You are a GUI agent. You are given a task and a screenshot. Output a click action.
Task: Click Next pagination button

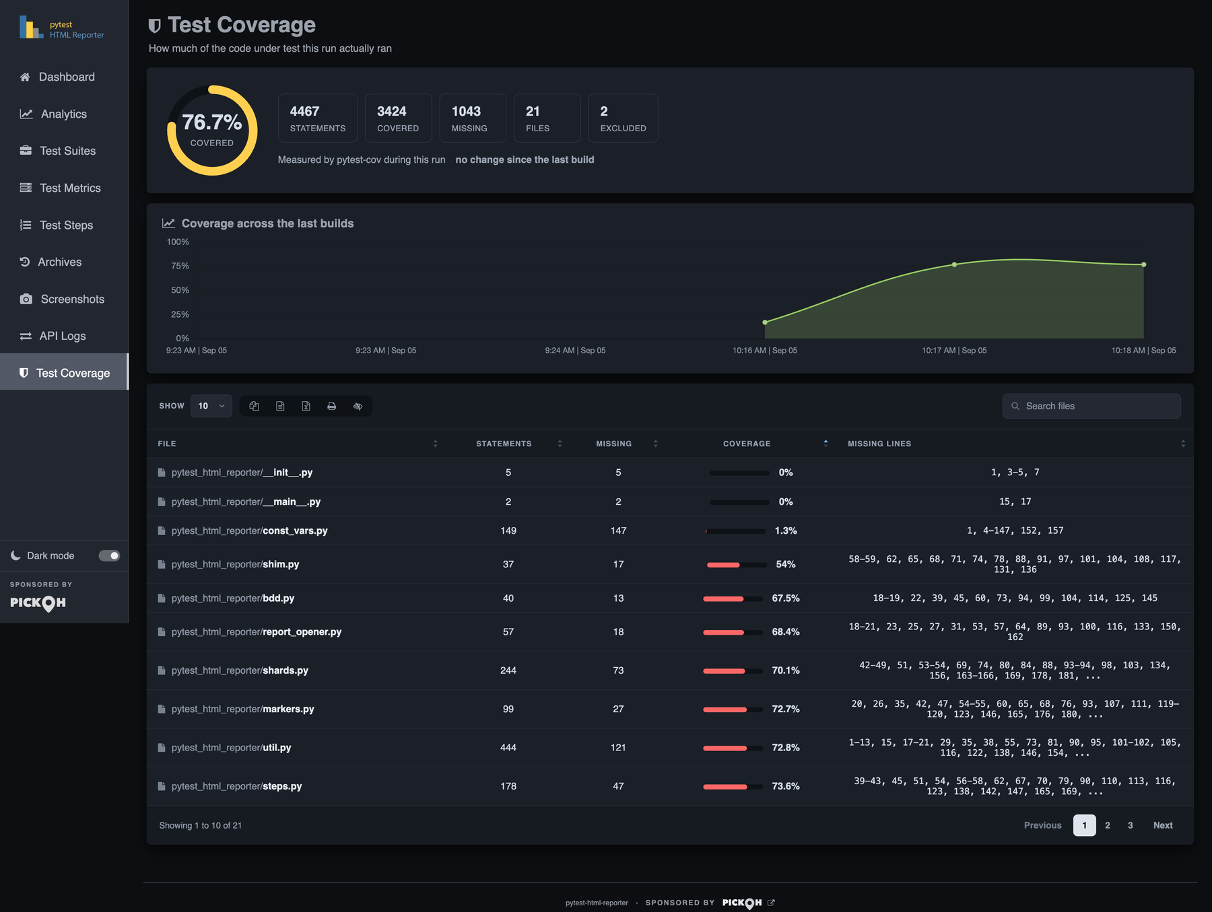pyautogui.click(x=1163, y=825)
